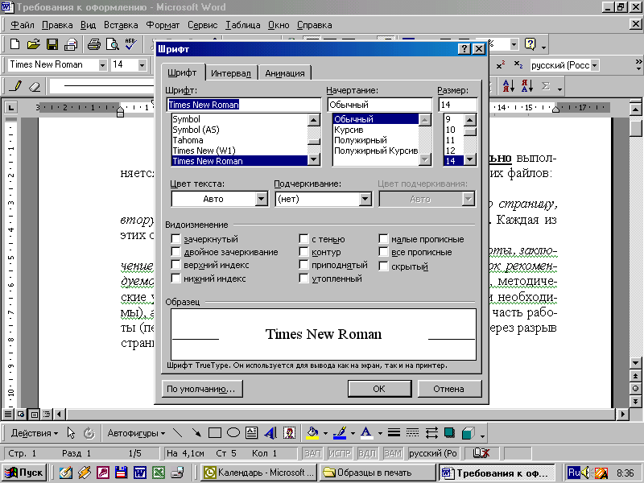Enable двойное зачеркивание checkbox
This screenshot has height=483, width=644.
point(175,252)
